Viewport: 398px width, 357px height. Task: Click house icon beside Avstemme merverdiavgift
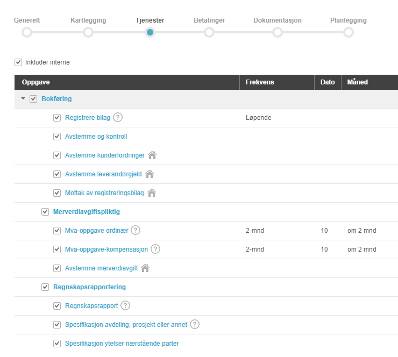click(145, 268)
